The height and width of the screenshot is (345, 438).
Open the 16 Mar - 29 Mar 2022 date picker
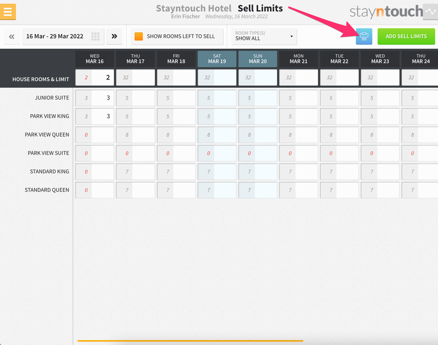[x=63, y=36]
